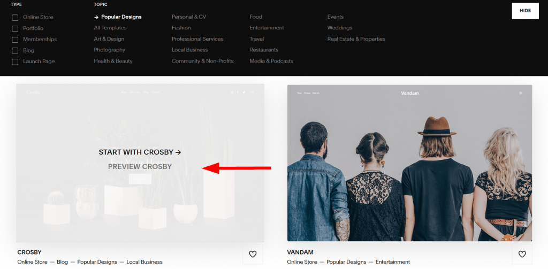Click Start With Crosby link
Screen dimensions: 548x269
[140, 152]
